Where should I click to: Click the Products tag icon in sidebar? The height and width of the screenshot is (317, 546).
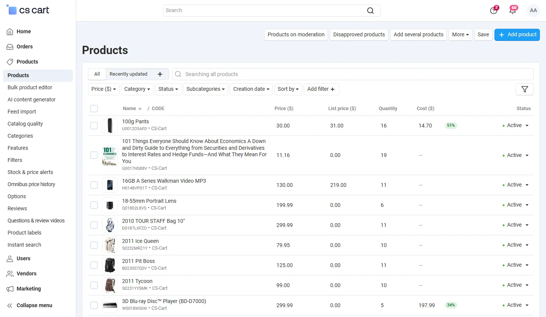pyautogui.click(x=10, y=62)
